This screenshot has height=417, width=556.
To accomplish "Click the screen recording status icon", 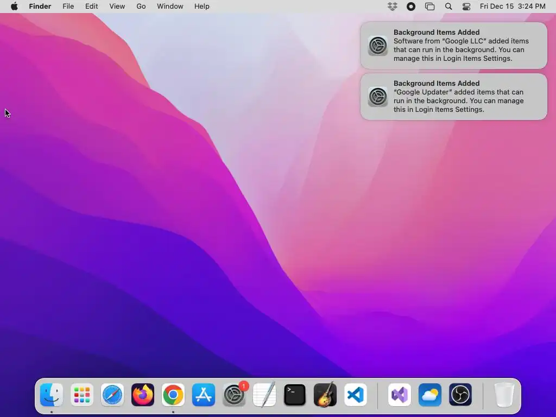I will click(411, 7).
